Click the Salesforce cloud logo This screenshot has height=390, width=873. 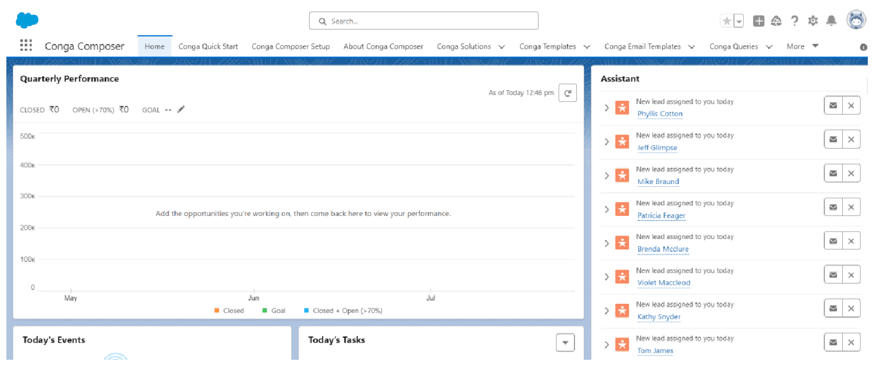pos(27,21)
